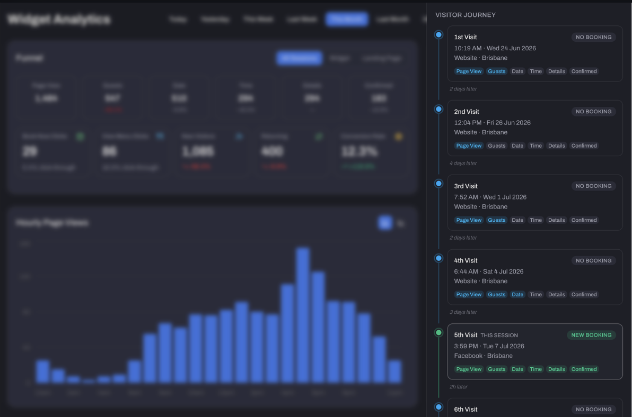
Task: Click the Confirmed chip in 3rd Visit
Action: click(x=584, y=220)
